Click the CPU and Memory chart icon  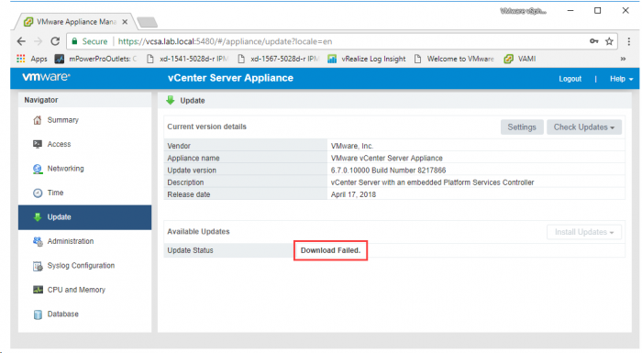(x=38, y=290)
